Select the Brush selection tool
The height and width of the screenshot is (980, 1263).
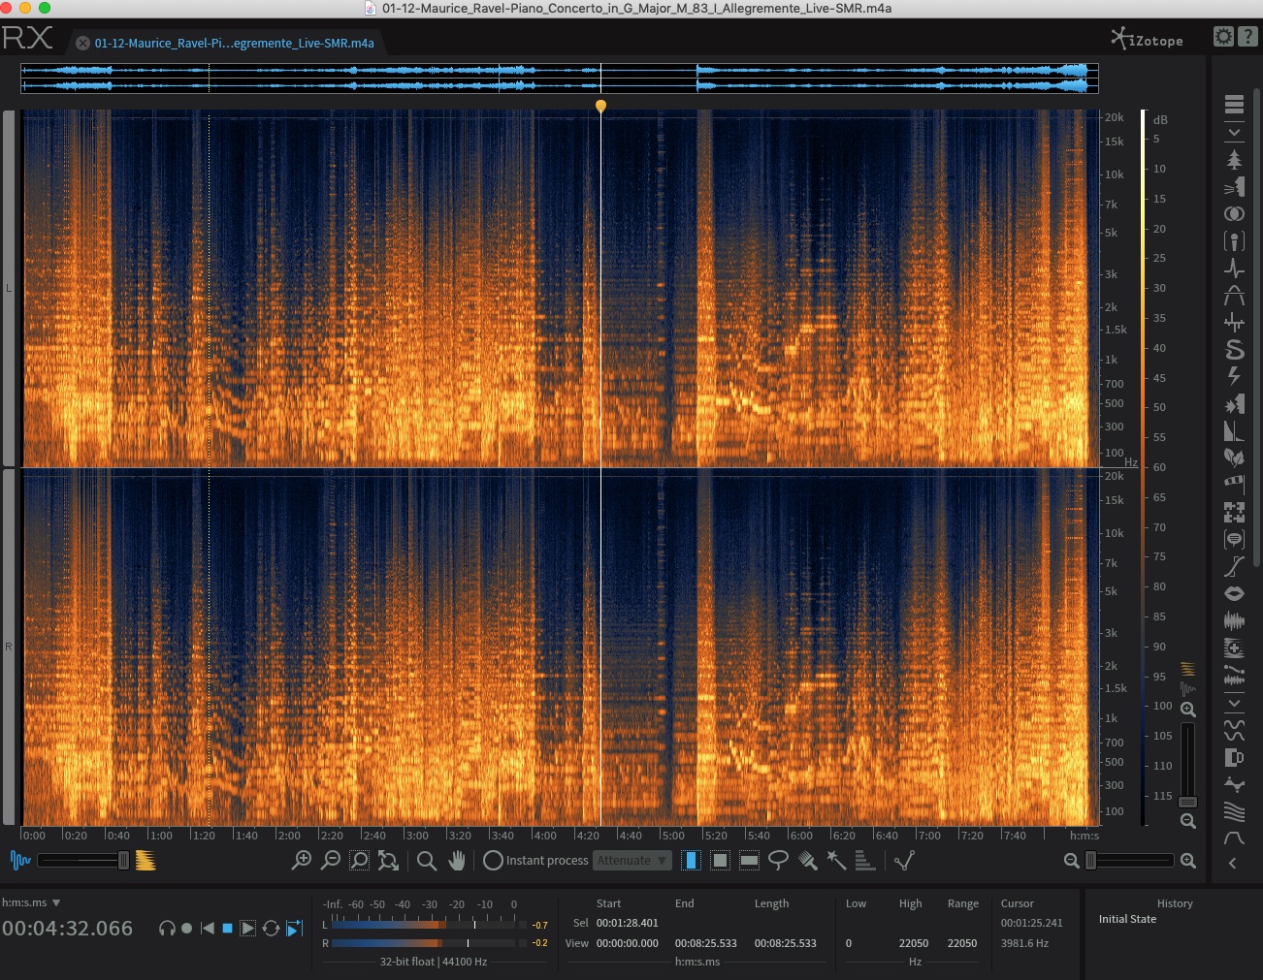pyautogui.click(x=807, y=860)
